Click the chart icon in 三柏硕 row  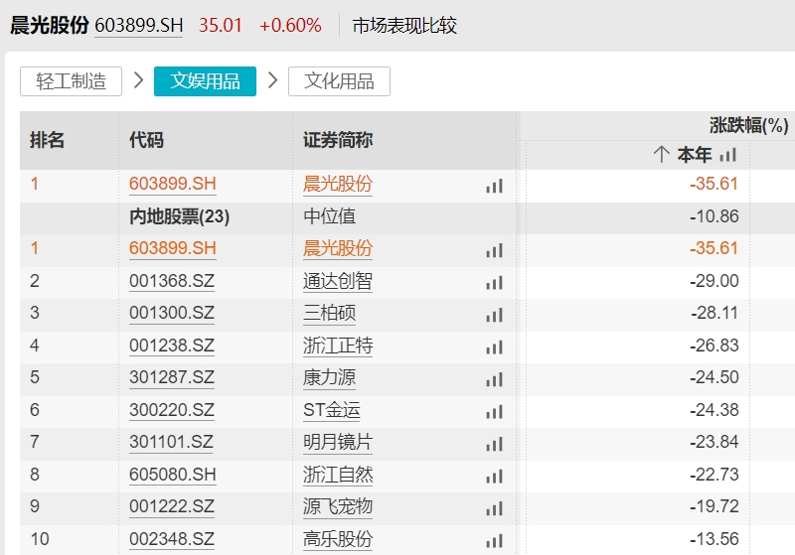[494, 315]
